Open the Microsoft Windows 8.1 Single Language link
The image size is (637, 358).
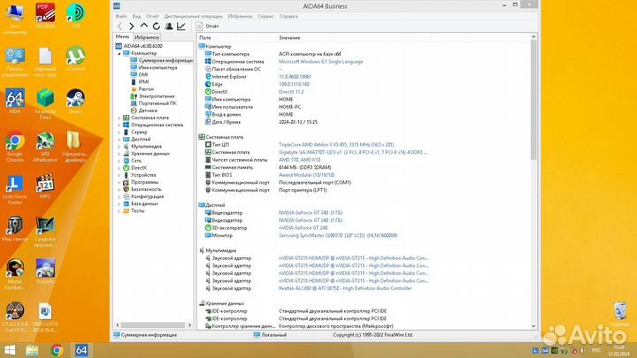[x=320, y=62]
